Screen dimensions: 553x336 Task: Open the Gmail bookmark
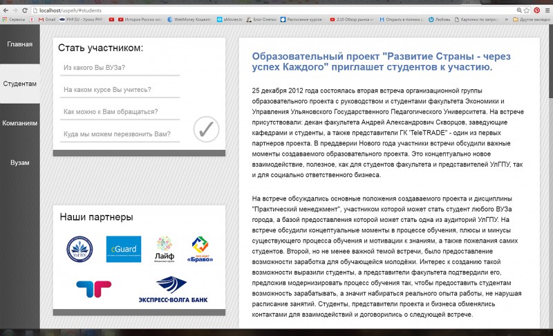pyautogui.click(x=47, y=19)
